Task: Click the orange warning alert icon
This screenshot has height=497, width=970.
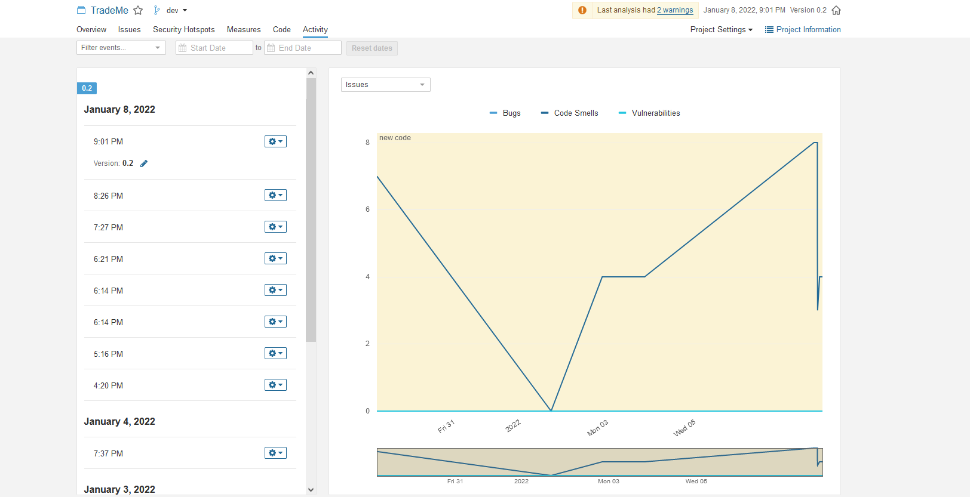Action: click(x=582, y=10)
